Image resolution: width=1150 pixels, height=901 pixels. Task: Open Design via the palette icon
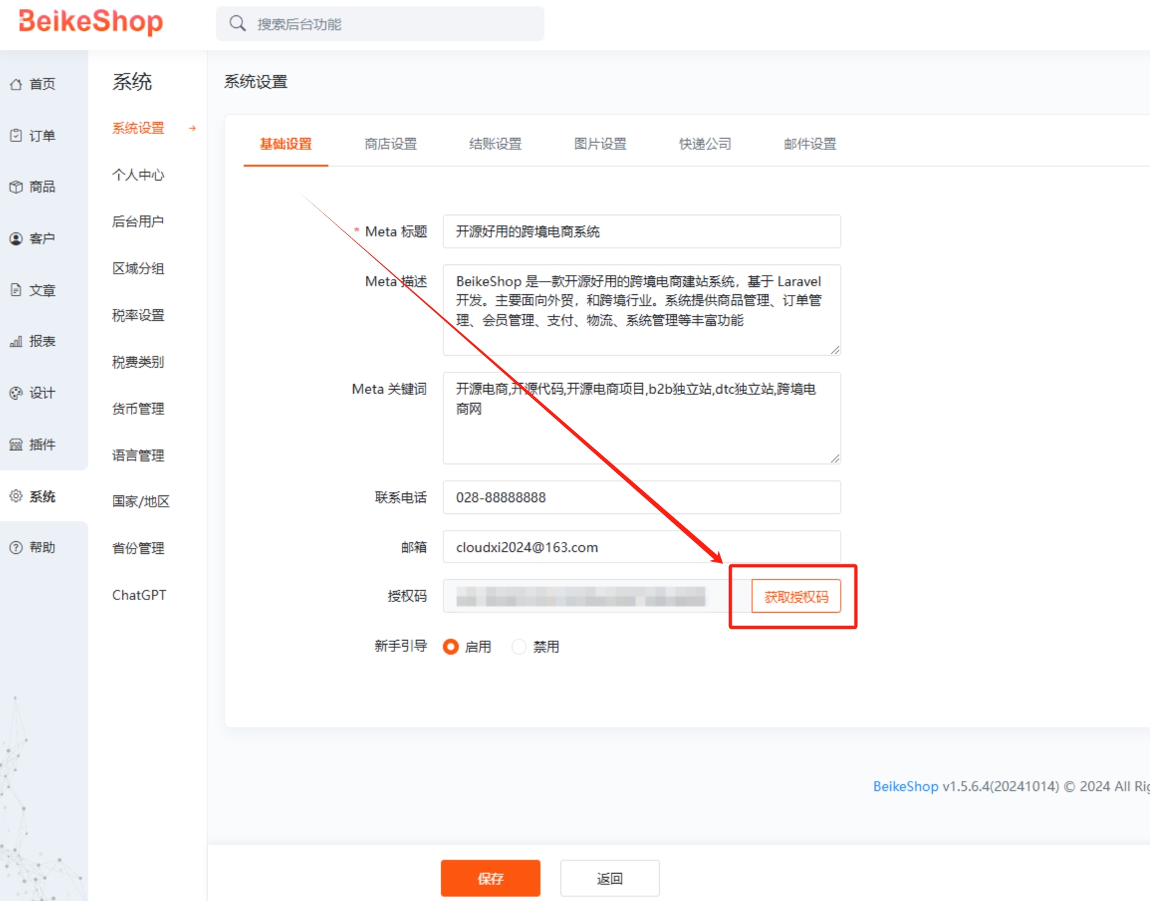point(16,393)
